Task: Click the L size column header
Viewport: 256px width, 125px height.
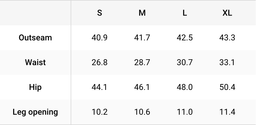Action: coord(185,13)
